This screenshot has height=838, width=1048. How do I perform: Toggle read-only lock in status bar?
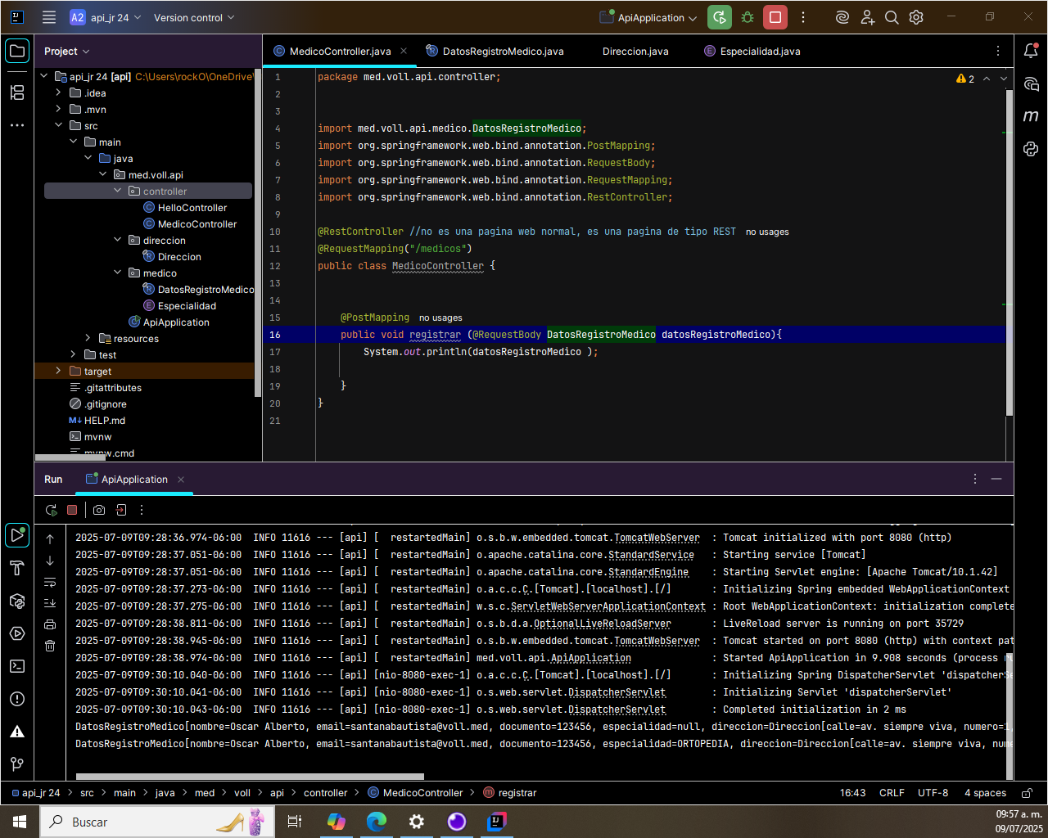click(x=1027, y=793)
